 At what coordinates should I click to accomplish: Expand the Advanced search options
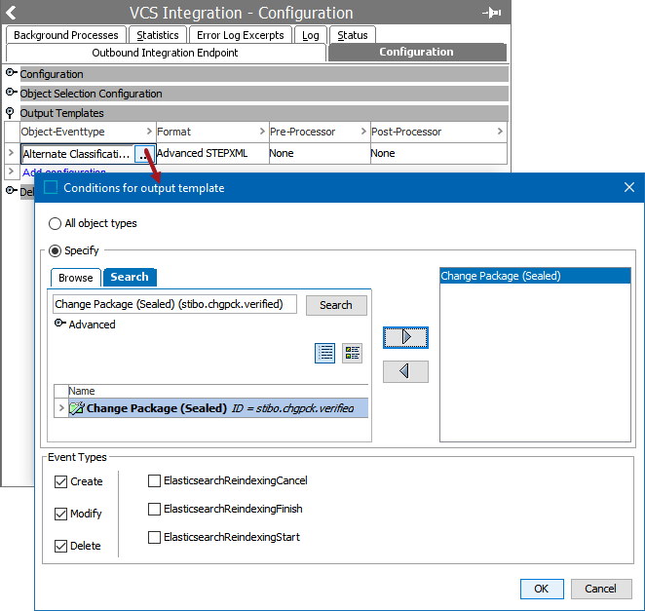coord(59,325)
